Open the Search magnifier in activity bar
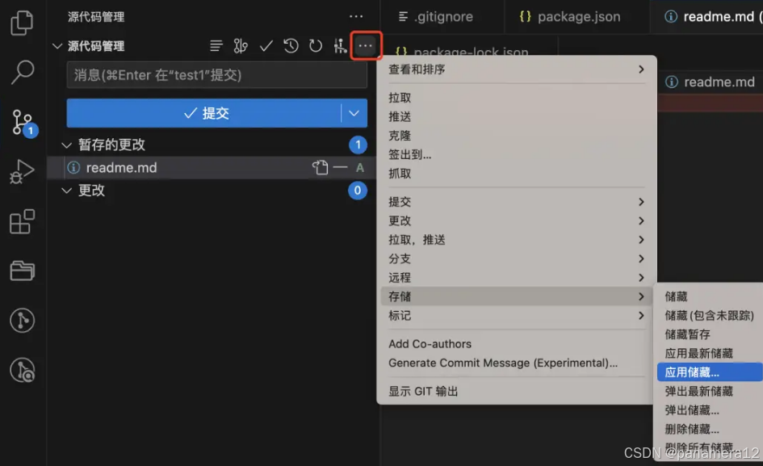 [22, 72]
